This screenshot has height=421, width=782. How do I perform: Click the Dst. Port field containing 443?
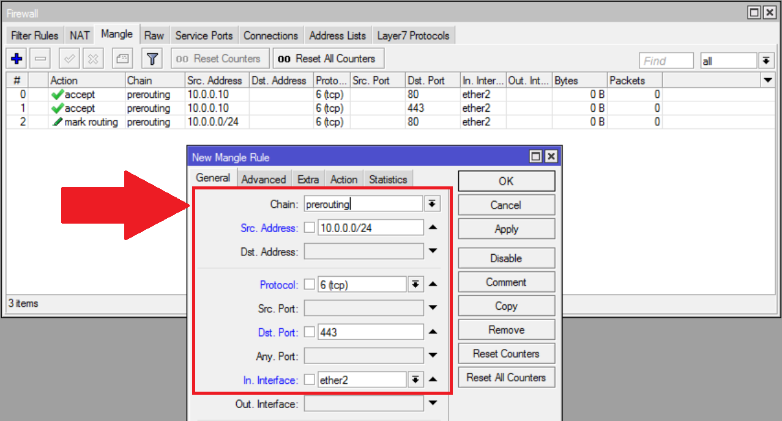click(370, 332)
